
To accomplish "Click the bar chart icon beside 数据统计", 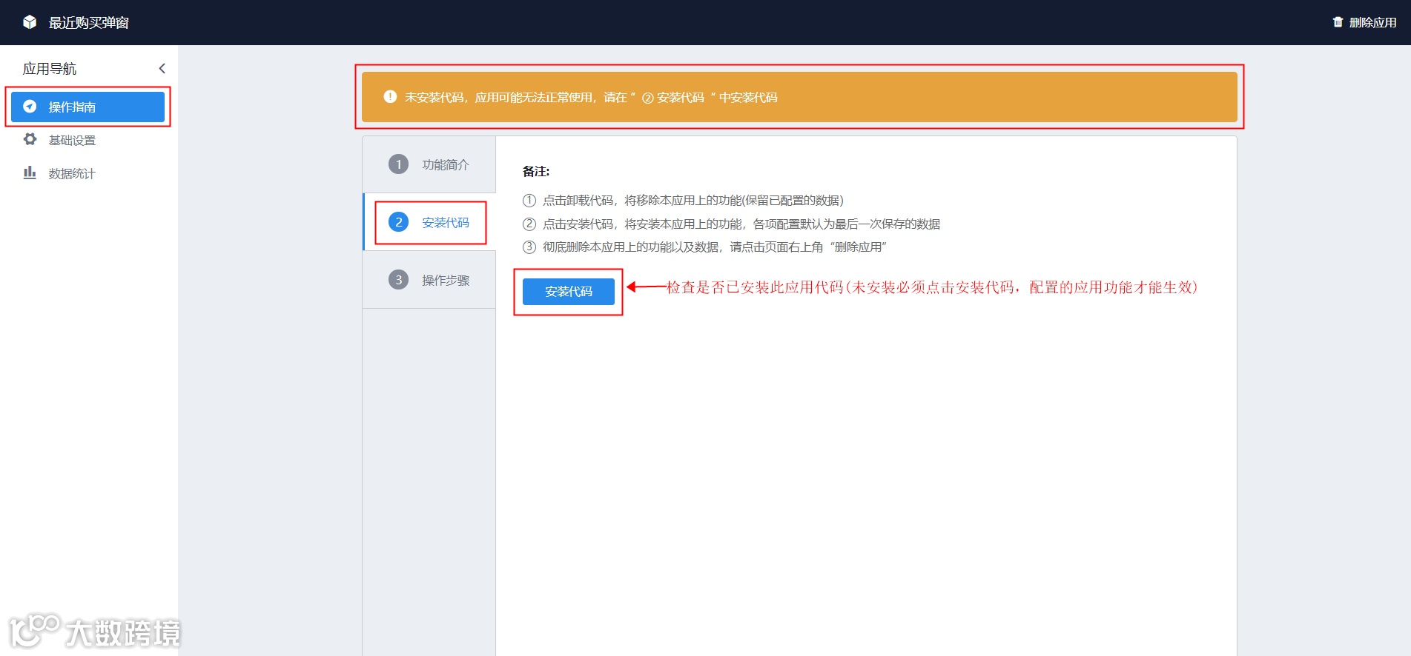I will 30,173.
